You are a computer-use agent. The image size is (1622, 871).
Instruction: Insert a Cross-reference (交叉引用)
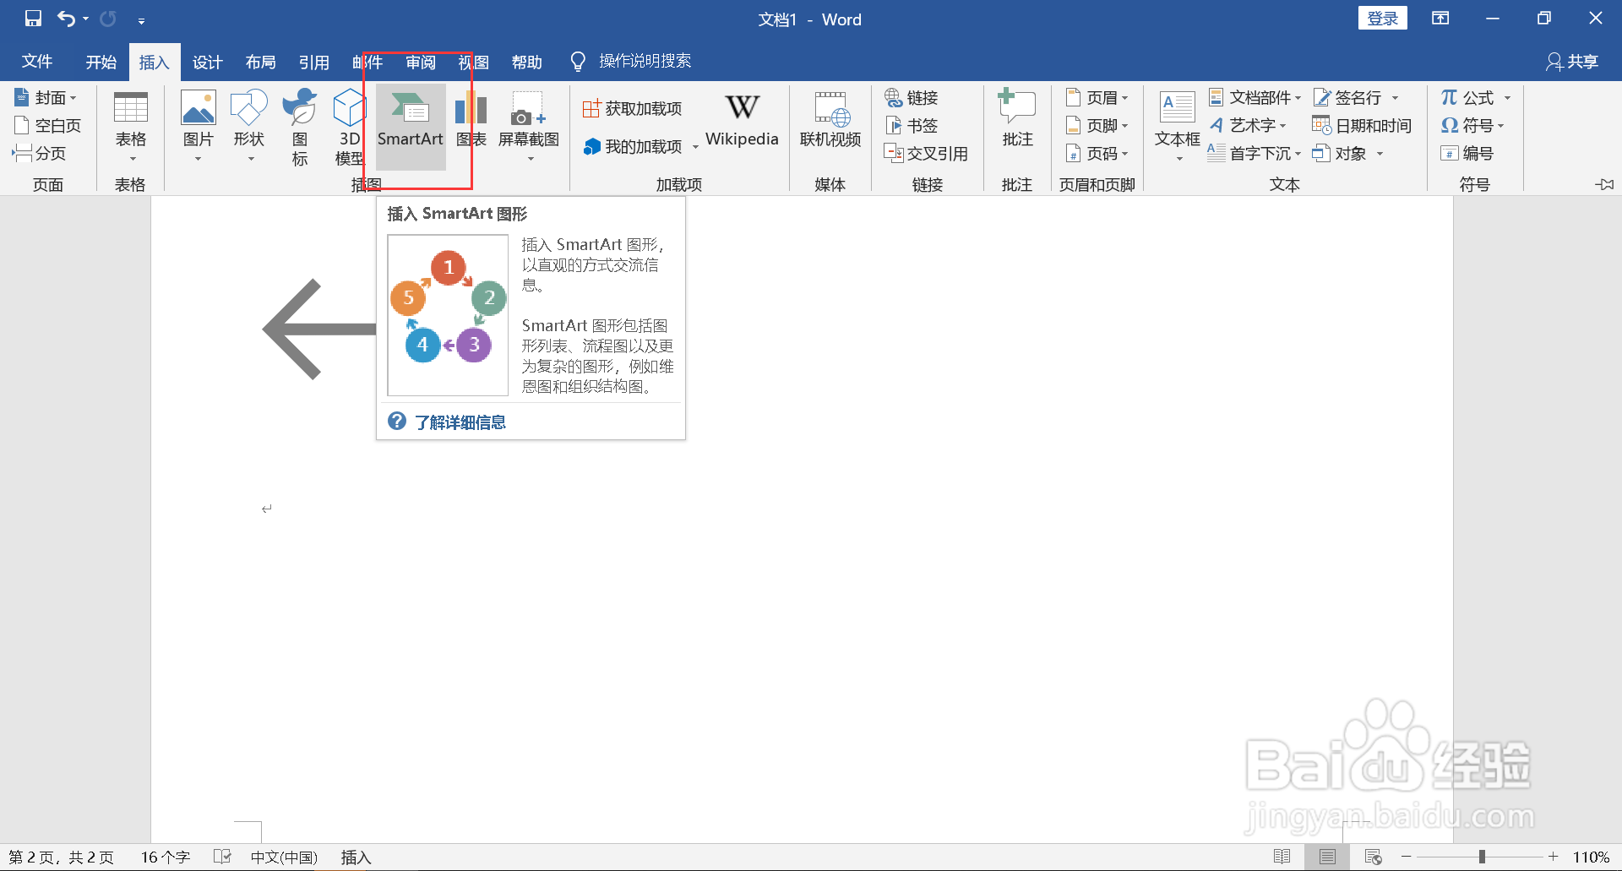pyautogui.click(x=926, y=153)
